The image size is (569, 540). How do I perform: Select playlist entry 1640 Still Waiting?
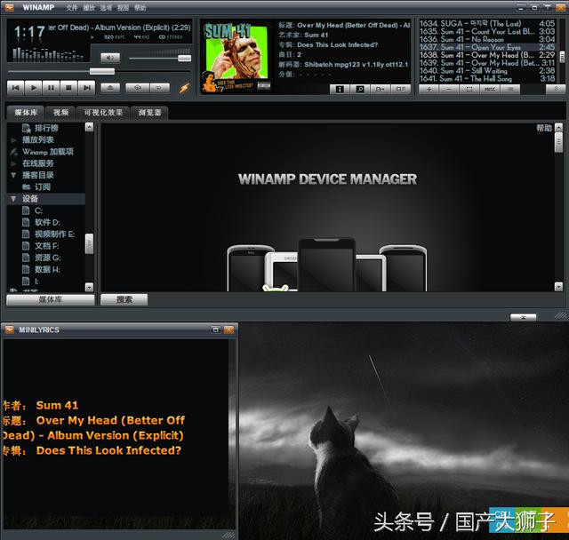pos(487,71)
